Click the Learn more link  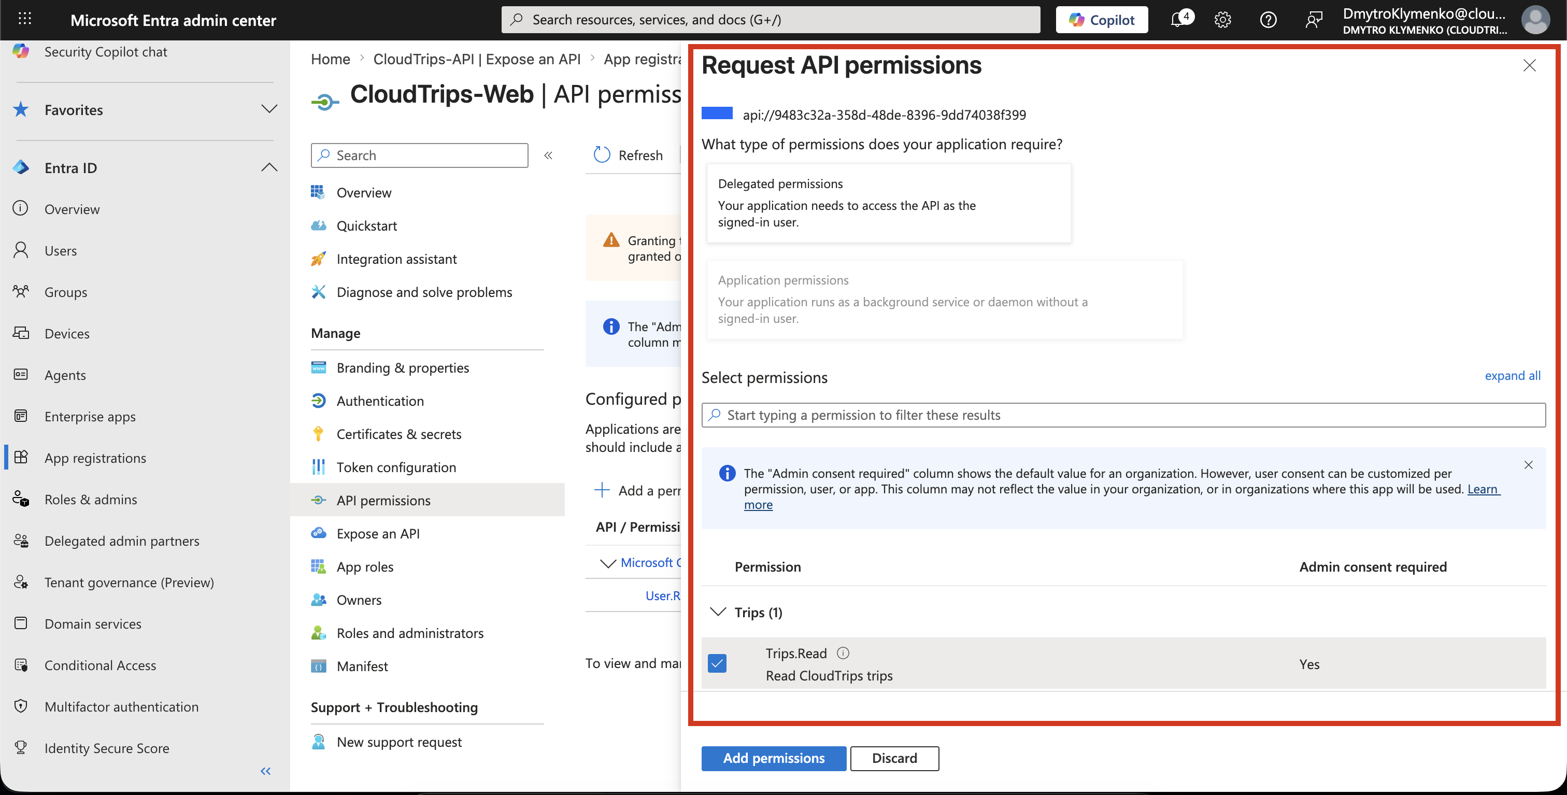tap(1484, 489)
